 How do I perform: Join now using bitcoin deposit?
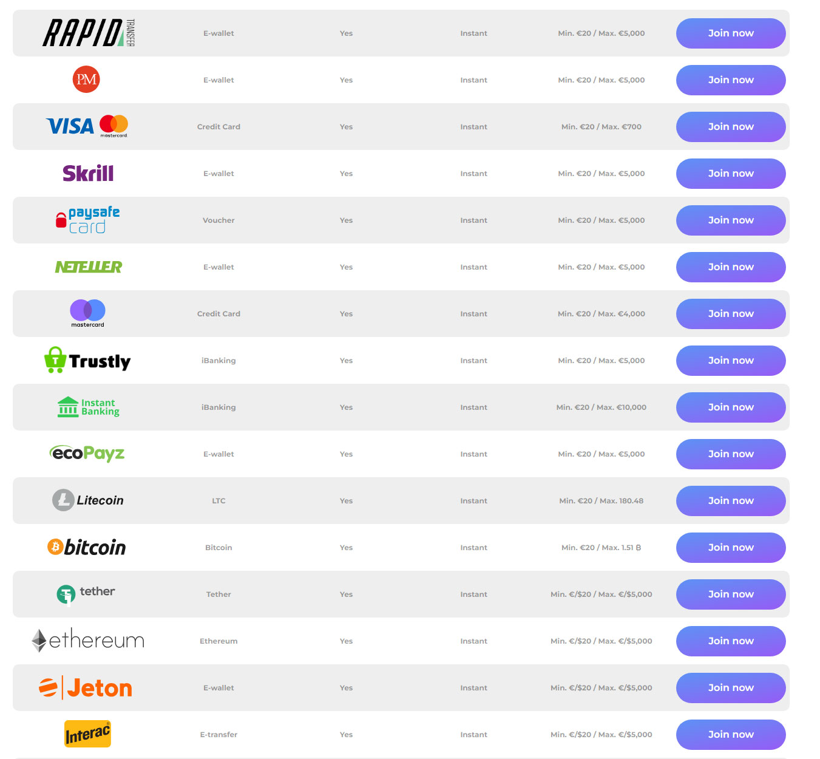click(x=730, y=548)
